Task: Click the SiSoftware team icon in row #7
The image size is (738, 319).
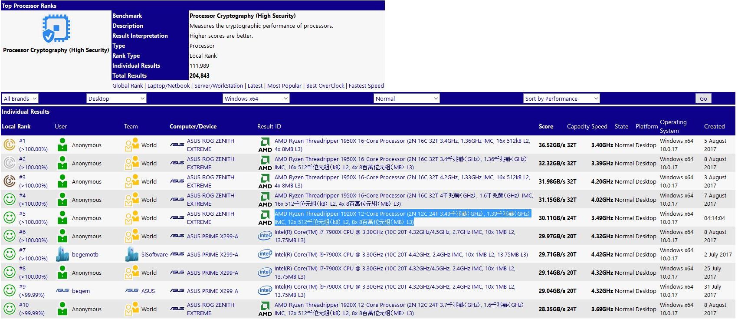Action: tap(131, 254)
